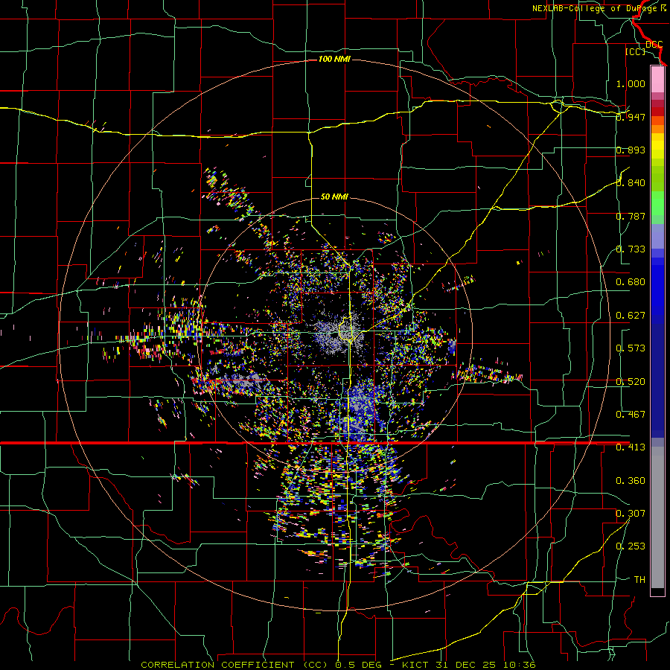Click the KICT radar site identifier
670x670 pixels.
[417, 665]
